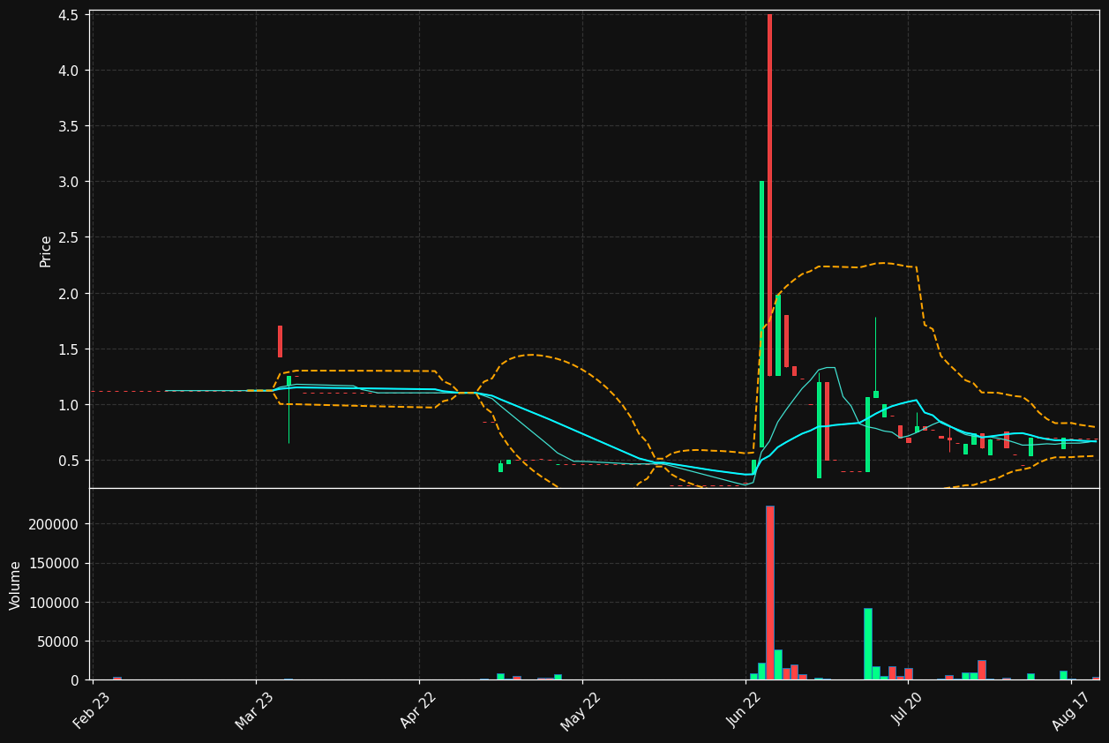Click the 'Volume' axis title
1109x743 pixels.
16,584
